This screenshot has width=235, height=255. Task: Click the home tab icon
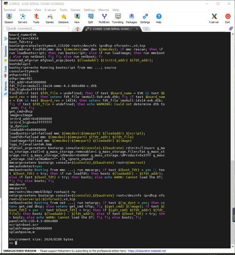pyautogui.click(x=78, y=29)
